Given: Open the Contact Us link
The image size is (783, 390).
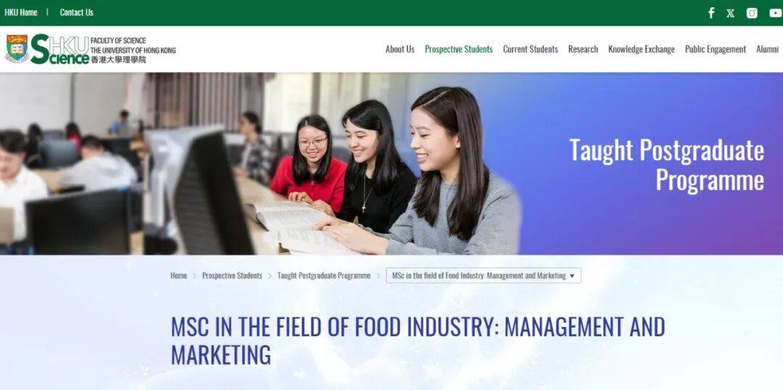Looking at the screenshot, I should coord(76,12).
